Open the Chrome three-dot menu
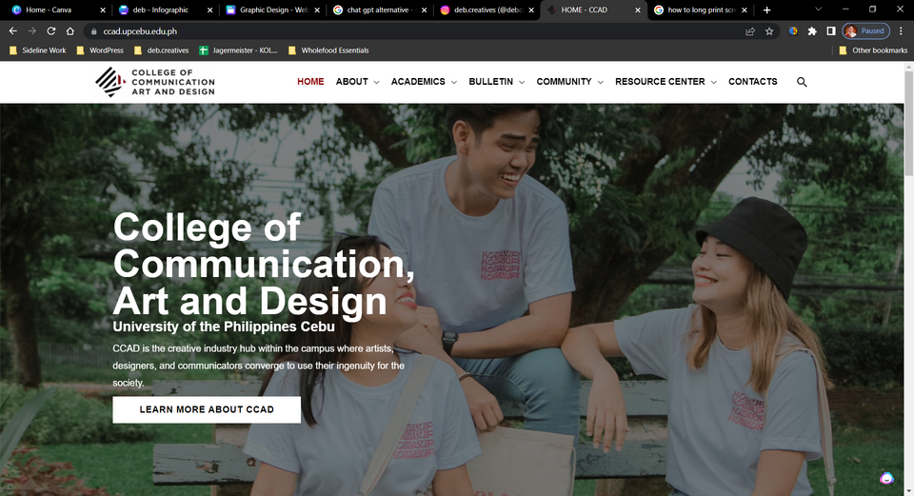The image size is (914, 496). pyautogui.click(x=901, y=31)
